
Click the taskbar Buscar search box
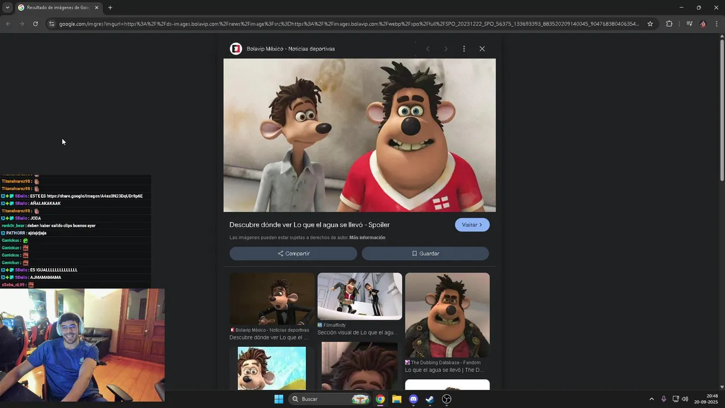pos(330,399)
